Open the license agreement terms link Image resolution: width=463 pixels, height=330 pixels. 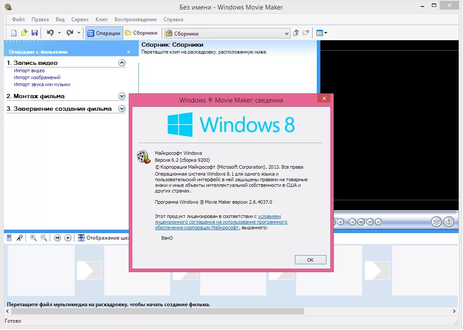tap(221, 222)
